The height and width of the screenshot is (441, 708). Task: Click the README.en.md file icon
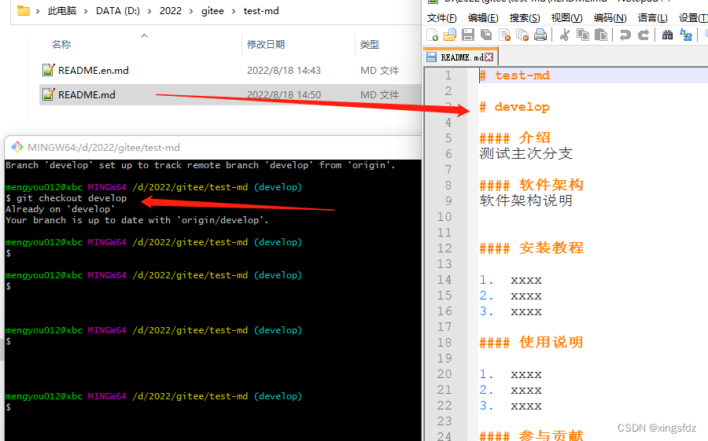[48, 70]
